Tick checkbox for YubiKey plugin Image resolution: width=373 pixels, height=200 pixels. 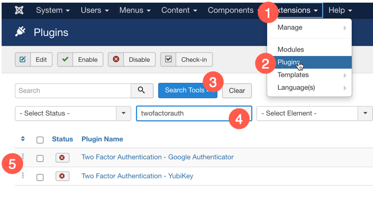40,177
